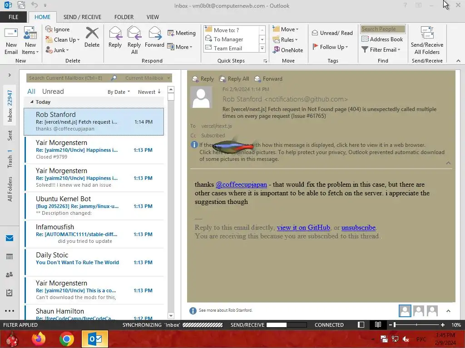Image resolution: width=465 pixels, height=348 pixels.
Task: Open the Move dropdown
Action: pos(286,29)
